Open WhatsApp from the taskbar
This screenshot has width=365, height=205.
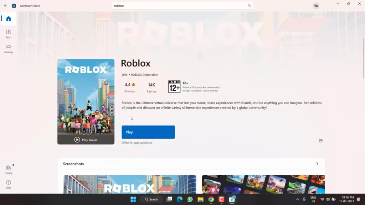click(x=190, y=199)
